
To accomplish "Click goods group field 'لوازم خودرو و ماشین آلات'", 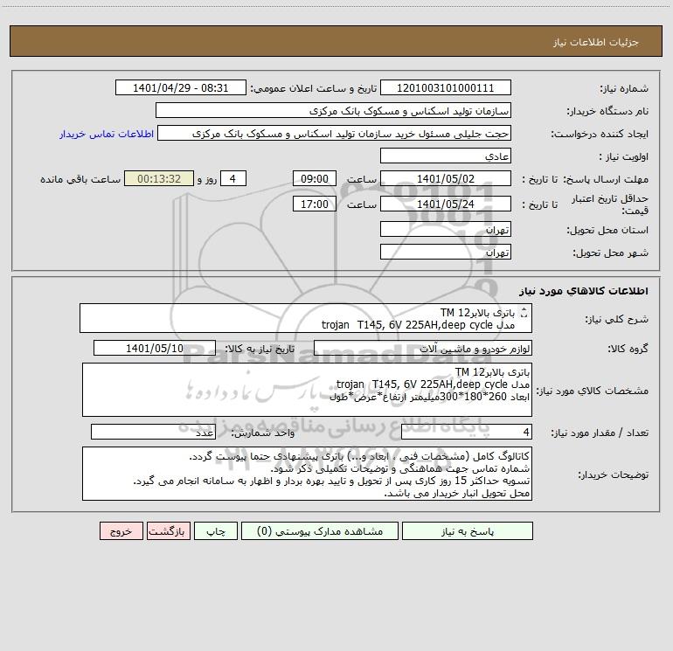I will click(x=423, y=348).
